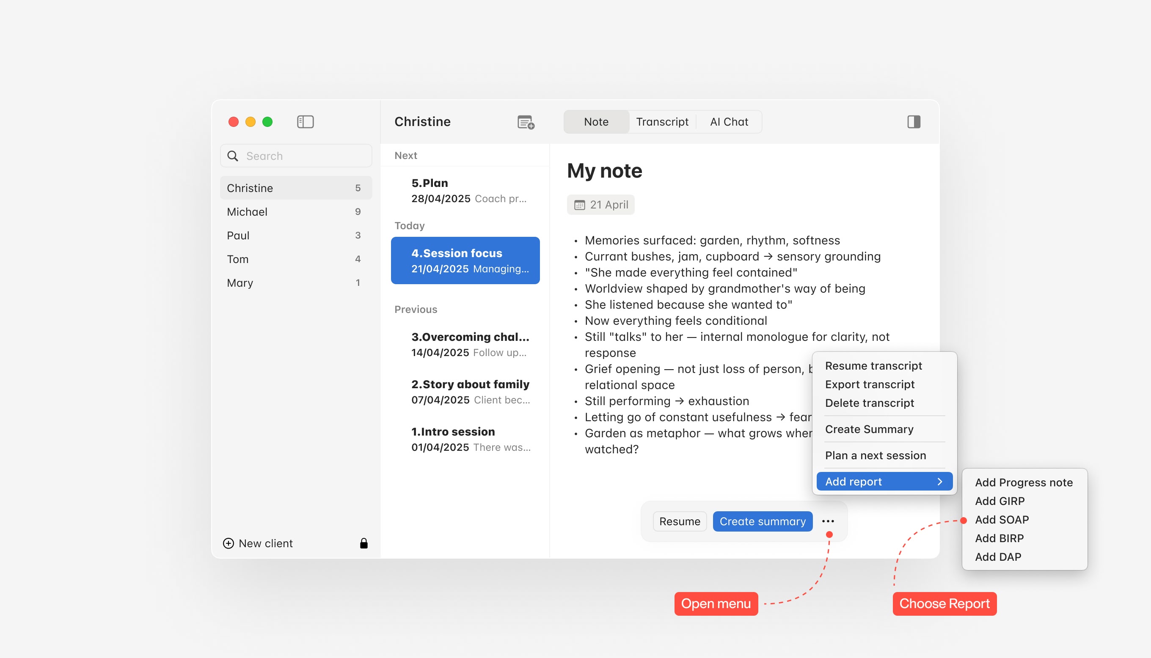
Task: Click the three-dots more options icon
Action: [828, 521]
